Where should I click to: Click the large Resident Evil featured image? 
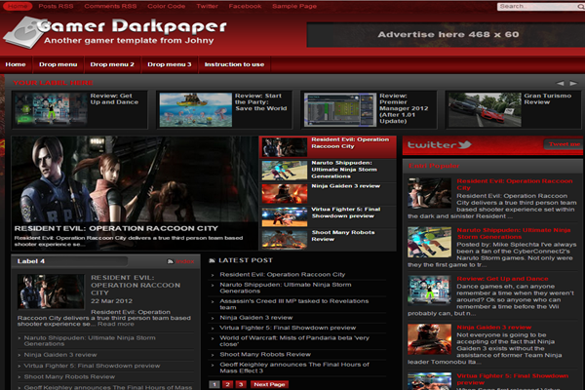(135, 193)
